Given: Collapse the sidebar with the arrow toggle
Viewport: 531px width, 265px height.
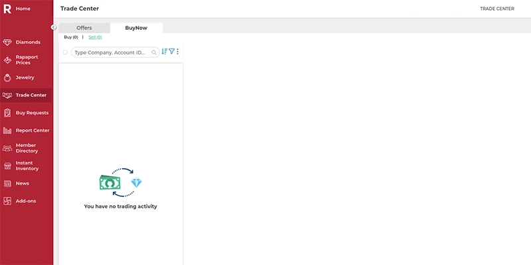Looking at the screenshot, I should coord(54,27).
